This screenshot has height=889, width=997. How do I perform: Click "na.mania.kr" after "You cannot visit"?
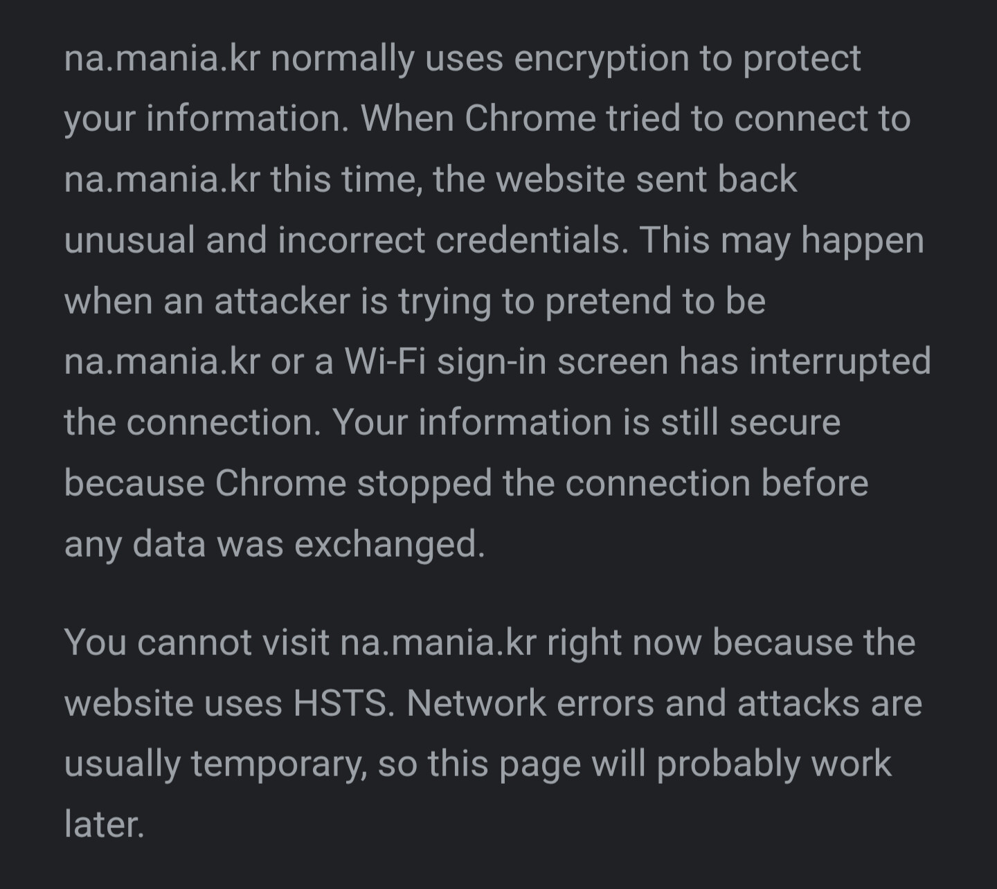click(x=438, y=643)
